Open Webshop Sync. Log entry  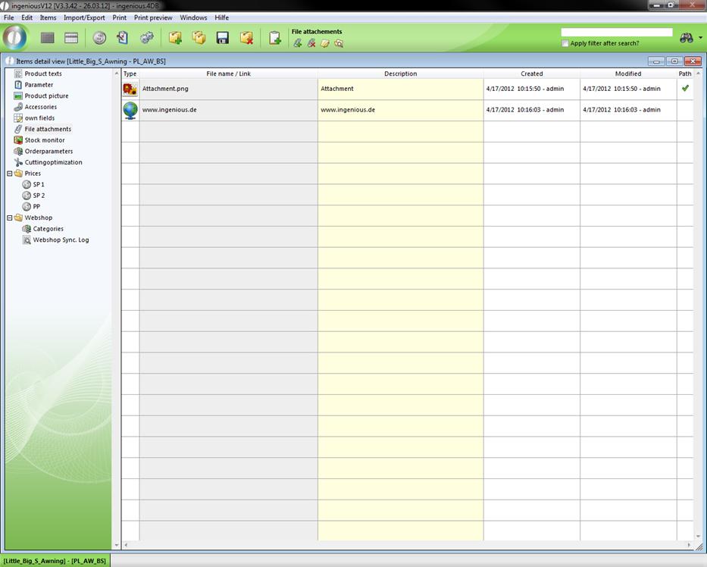click(61, 240)
